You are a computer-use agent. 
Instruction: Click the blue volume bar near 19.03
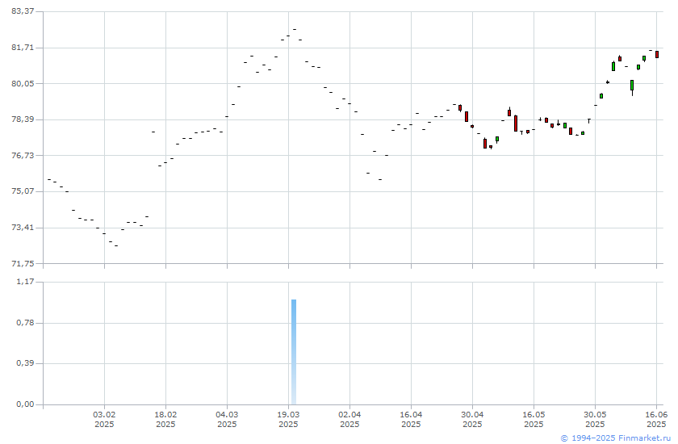pyautogui.click(x=294, y=352)
